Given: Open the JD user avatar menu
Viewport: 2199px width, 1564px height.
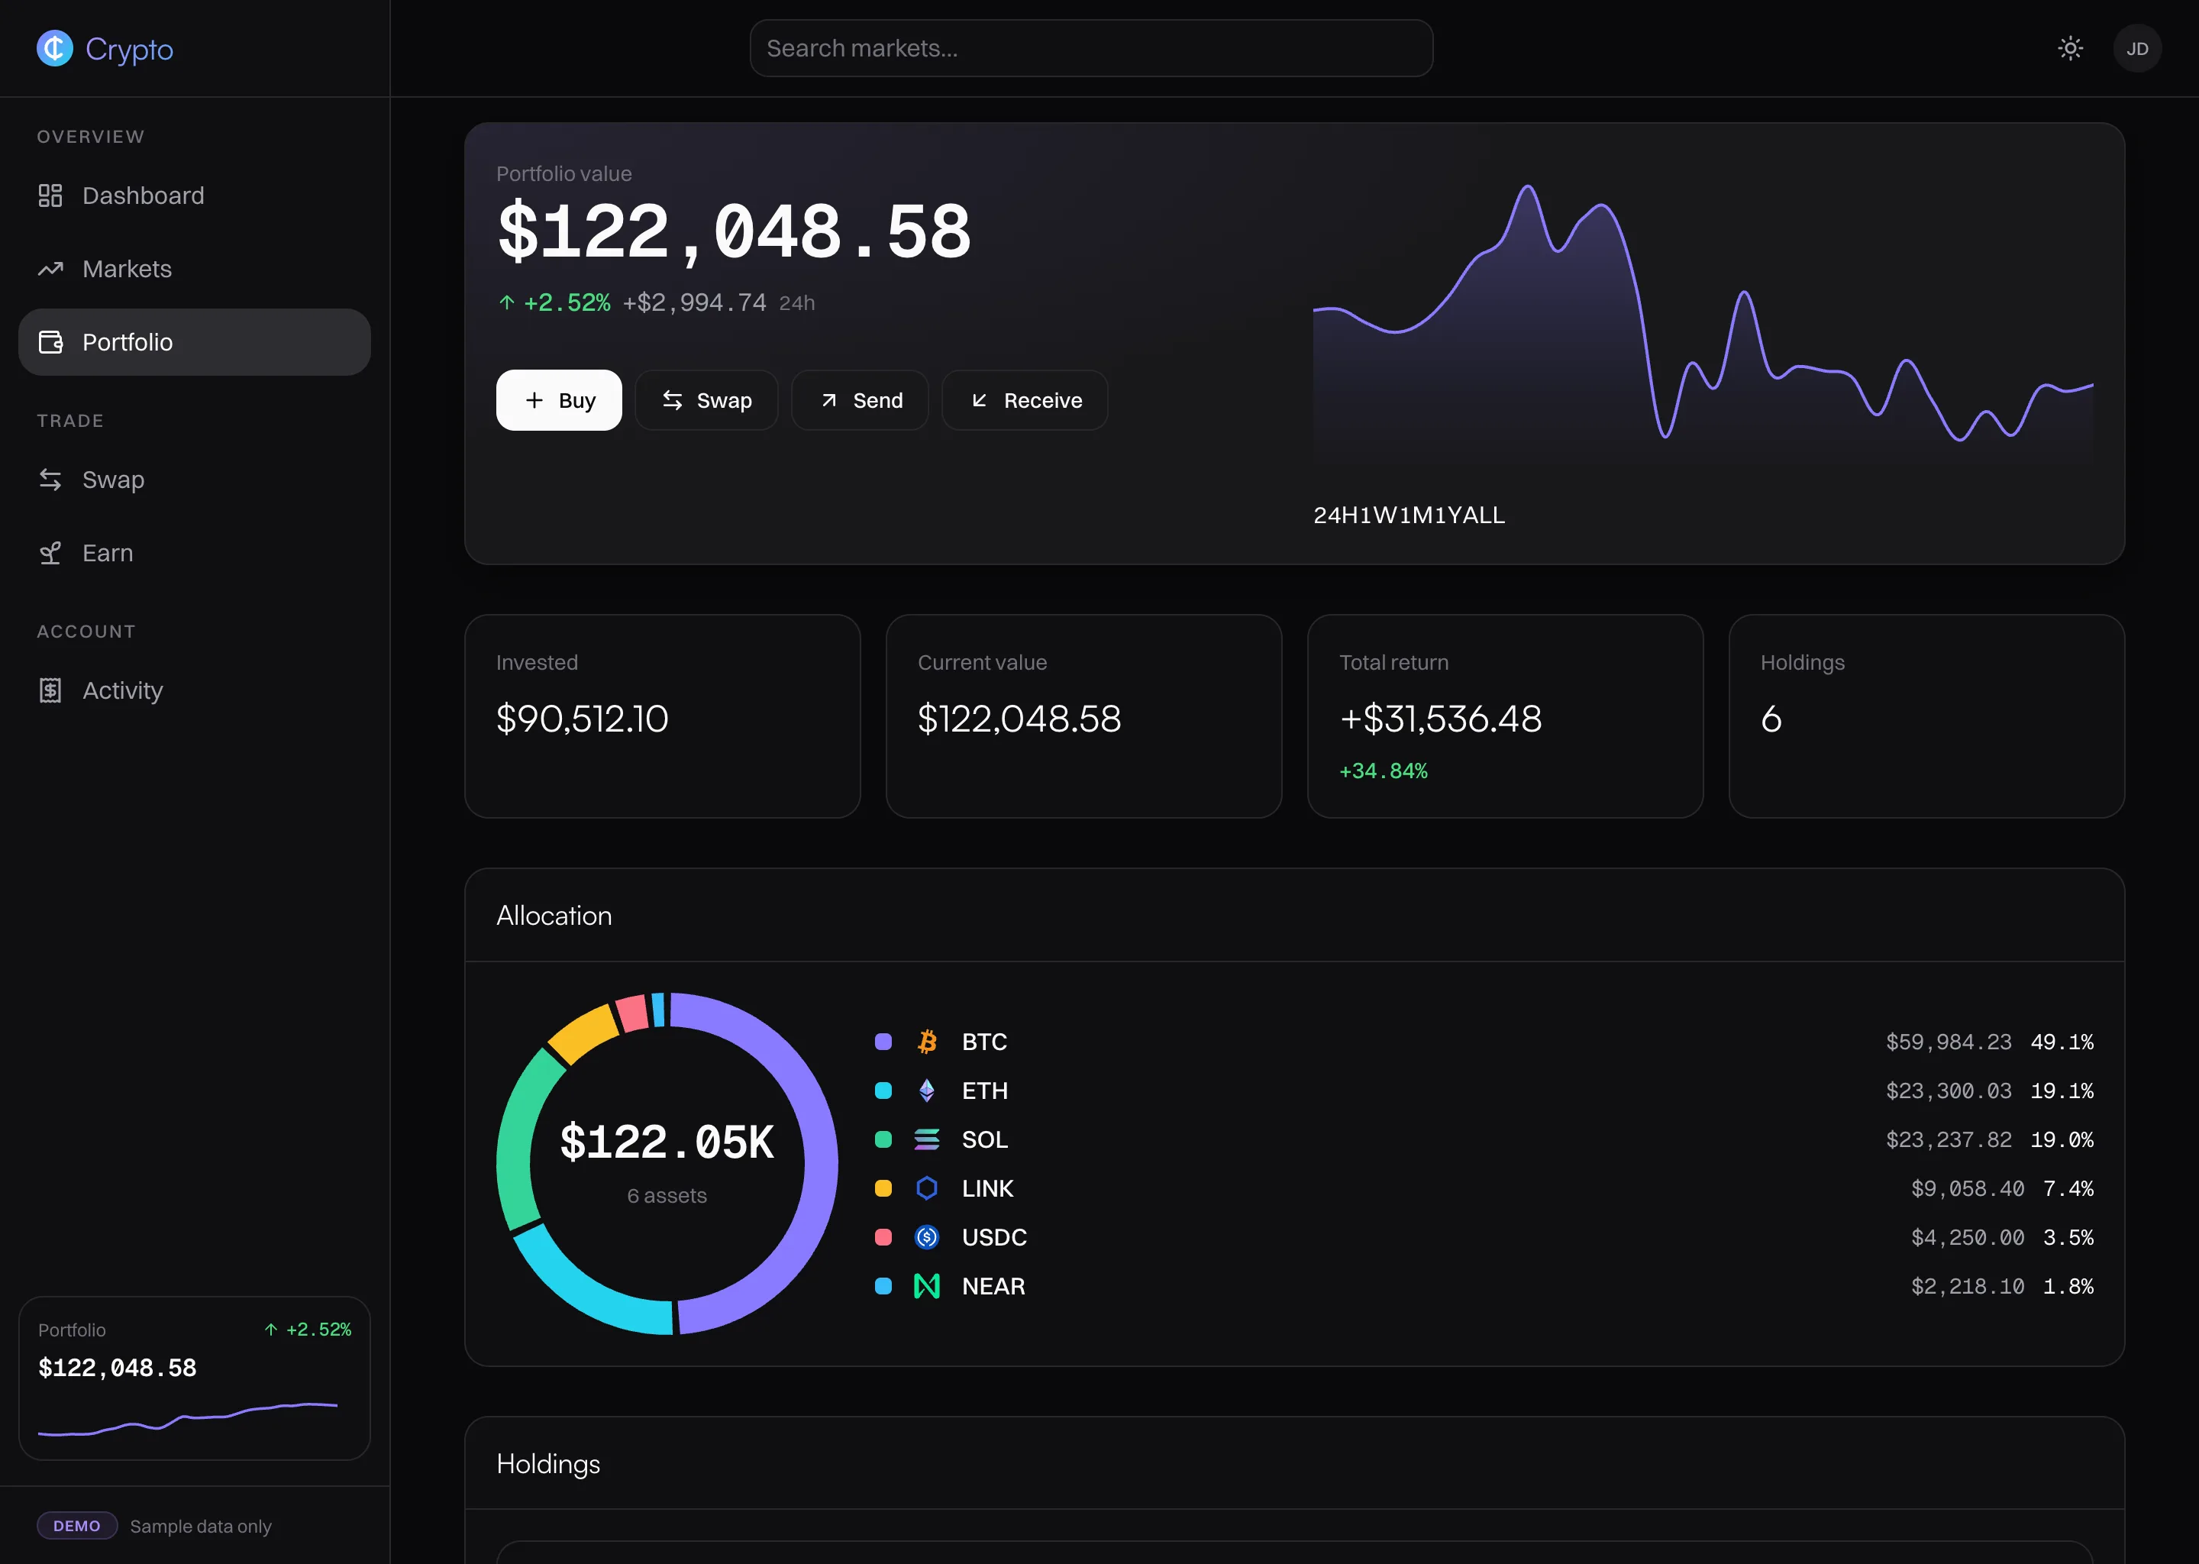Looking at the screenshot, I should pos(2136,48).
